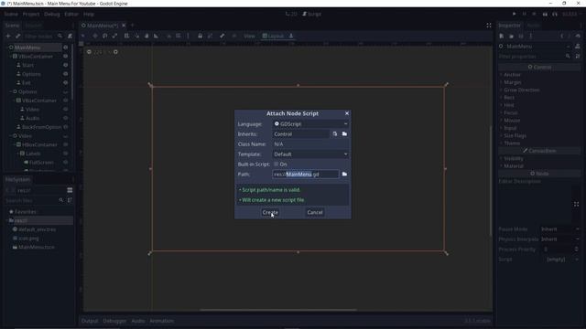Expand the Size Flags property group
Image resolution: width=586 pixels, height=329 pixels.
[x=514, y=136]
